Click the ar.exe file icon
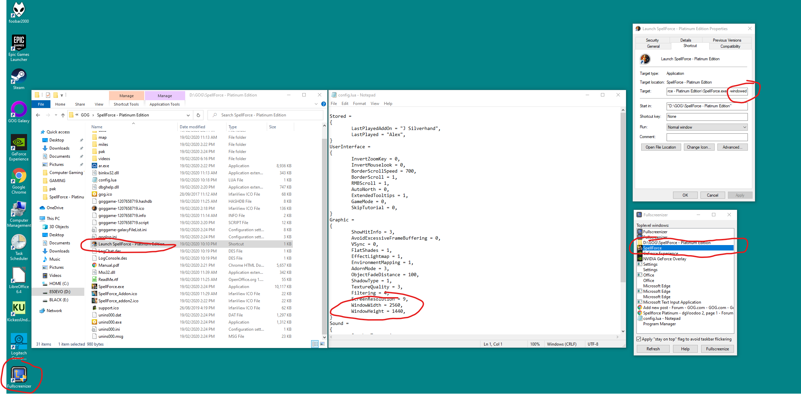This screenshot has height=395, width=801. (94, 166)
